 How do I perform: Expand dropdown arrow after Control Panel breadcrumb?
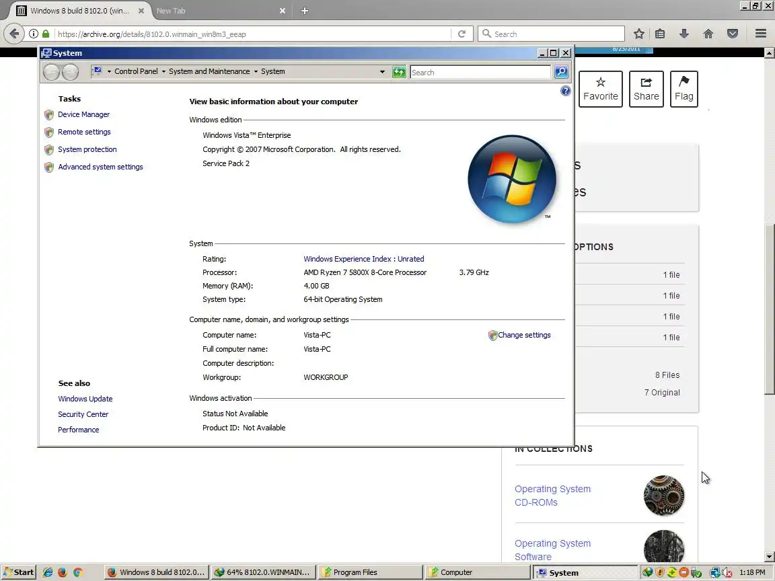(x=163, y=72)
